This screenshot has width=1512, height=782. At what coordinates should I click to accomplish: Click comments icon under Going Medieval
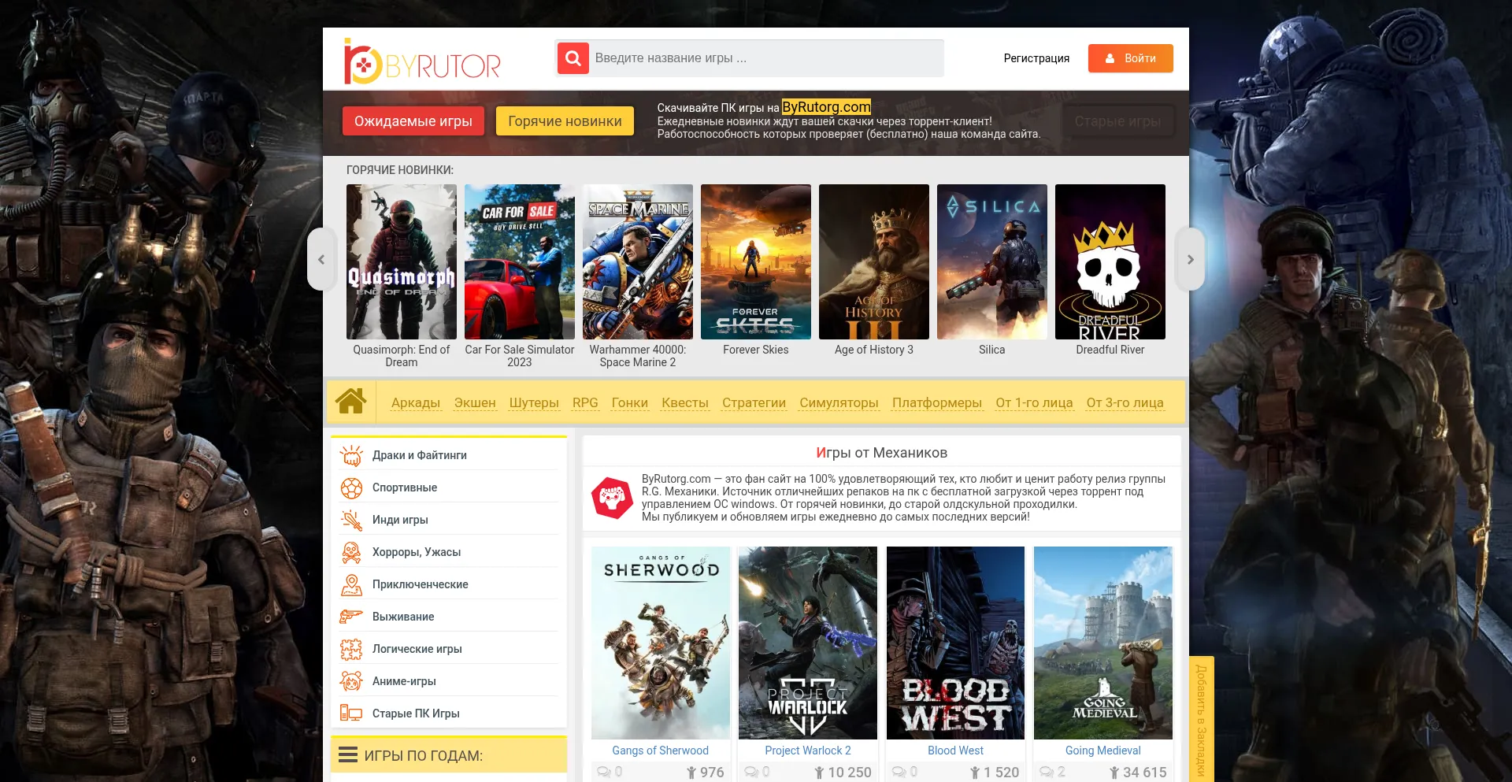(1047, 772)
